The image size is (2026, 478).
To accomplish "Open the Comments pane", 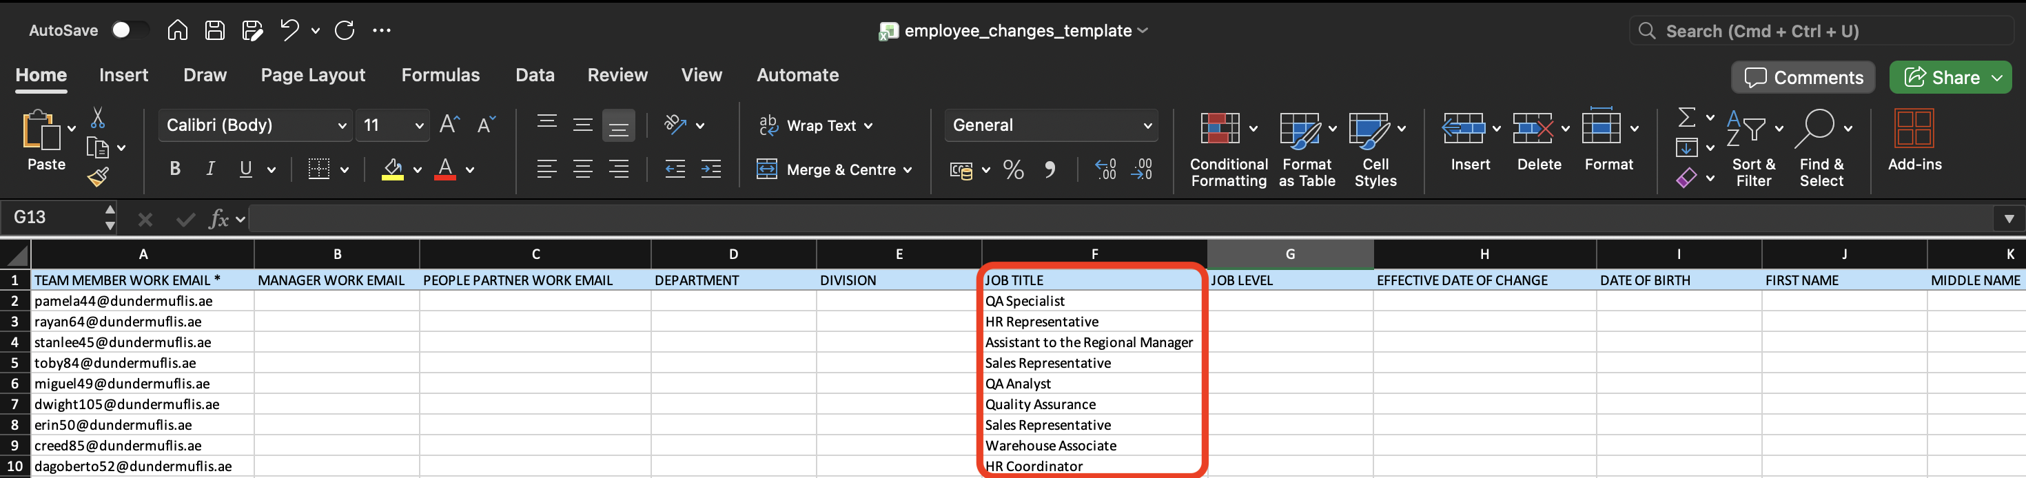I will click(x=1803, y=77).
